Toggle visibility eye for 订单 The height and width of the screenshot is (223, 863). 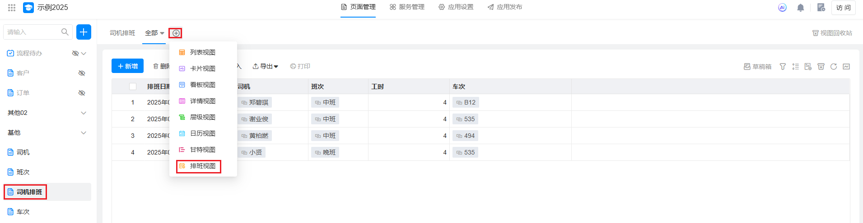pyautogui.click(x=82, y=93)
